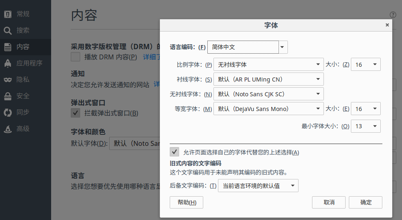Click the 取消 button
Screen dimensions: 402x220
tap(328, 202)
